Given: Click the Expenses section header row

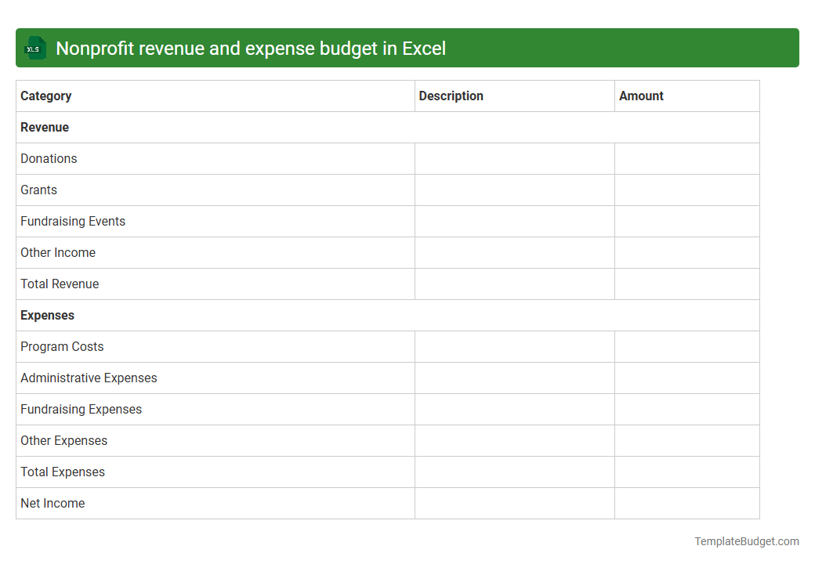Looking at the screenshot, I should tap(47, 315).
